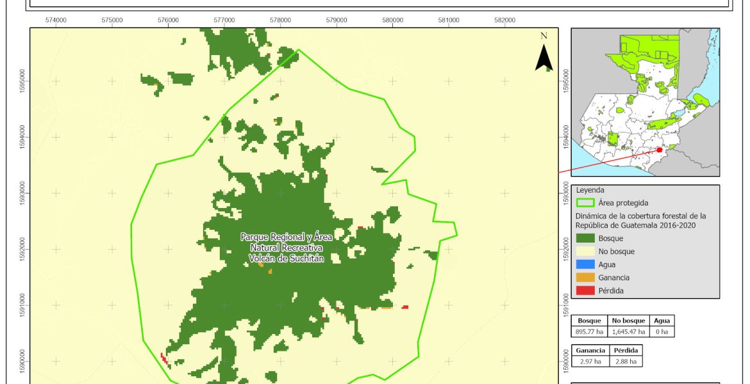
Task: Click the Leyenda heading
Action: click(590, 190)
